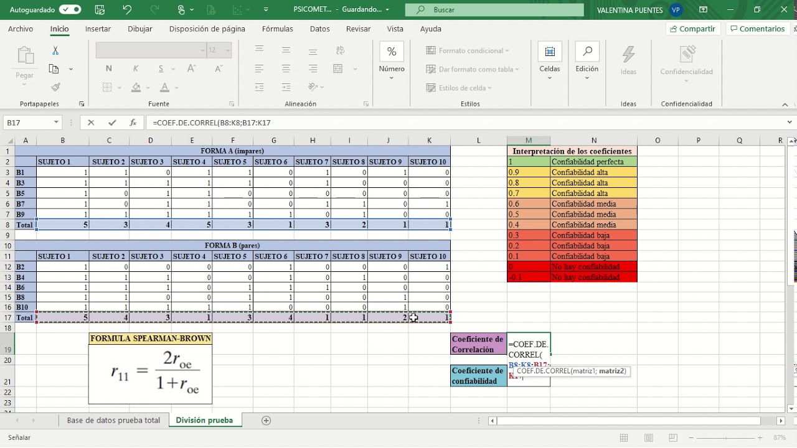Click the Wrap text icon
The width and height of the screenshot is (797, 448).
[x=340, y=50]
